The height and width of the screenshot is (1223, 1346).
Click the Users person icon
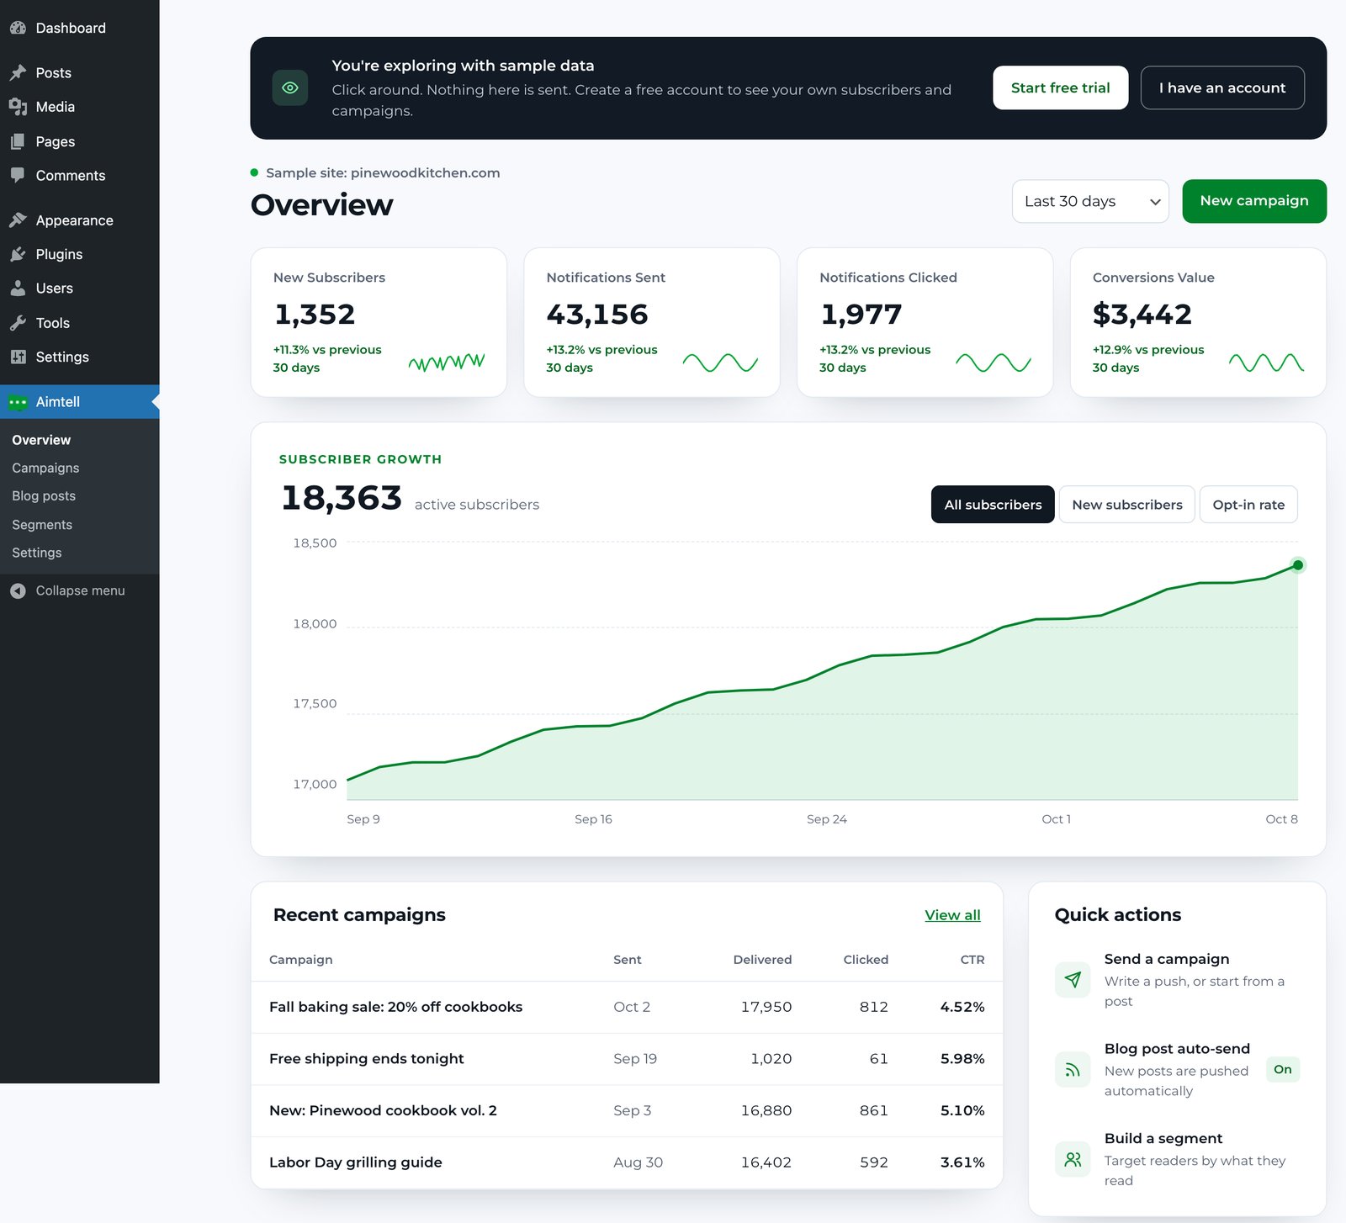pos(18,288)
